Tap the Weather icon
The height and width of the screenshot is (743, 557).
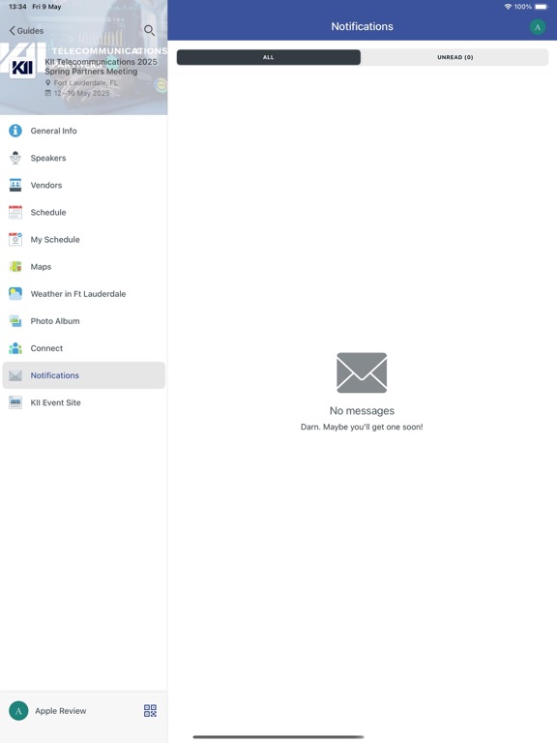pyautogui.click(x=15, y=294)
